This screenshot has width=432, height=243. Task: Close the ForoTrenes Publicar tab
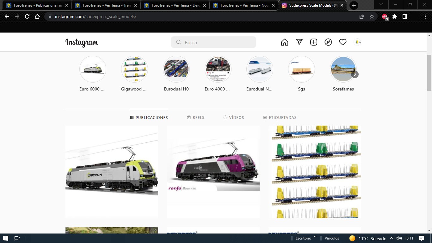(x=67, y=5)
